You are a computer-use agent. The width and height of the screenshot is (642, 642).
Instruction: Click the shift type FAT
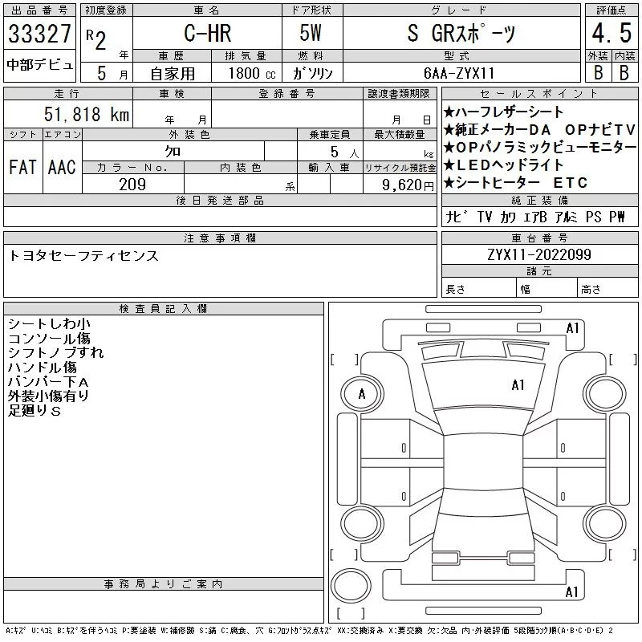(x=22, y=167)
